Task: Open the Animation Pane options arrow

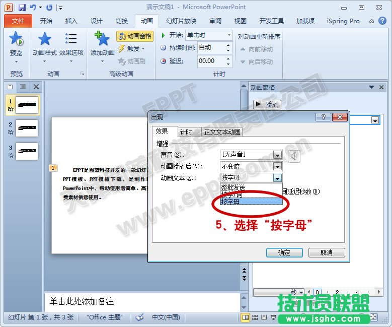Action: [x=371, y=87]
